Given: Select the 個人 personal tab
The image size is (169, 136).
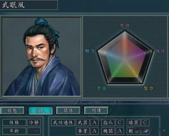Looking at the screenshot, I should (40, 110).
